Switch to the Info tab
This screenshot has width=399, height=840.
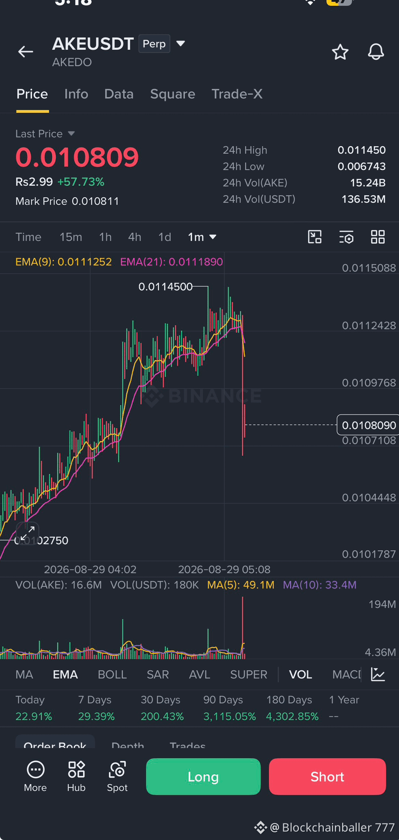[76, 94]
